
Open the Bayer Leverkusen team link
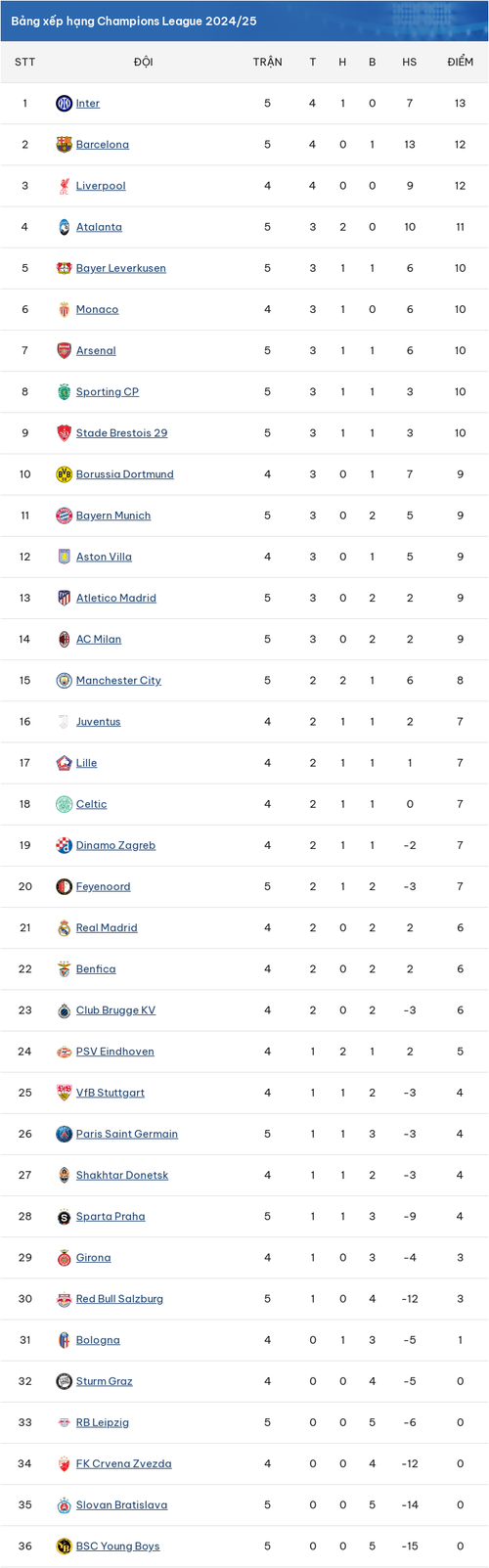(x=121, y=268)
